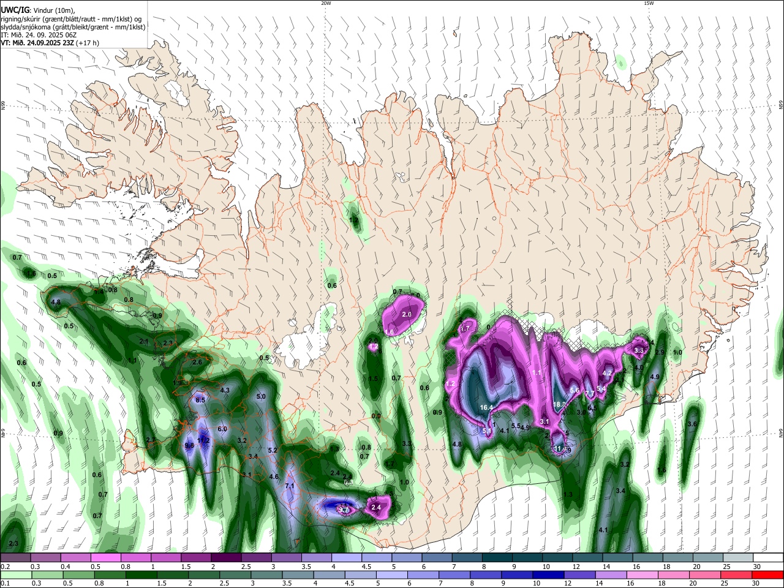Click the '0.4' label in the top legend row
This screenshot has height=588, width=784.
click(66, 567)
